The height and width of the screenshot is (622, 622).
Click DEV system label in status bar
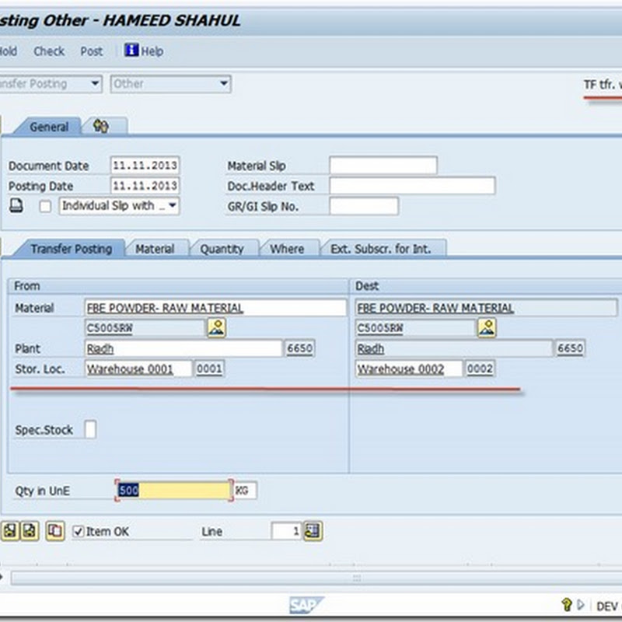click(607, 606)
